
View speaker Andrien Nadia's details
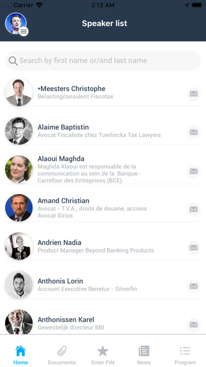[103, 246]
